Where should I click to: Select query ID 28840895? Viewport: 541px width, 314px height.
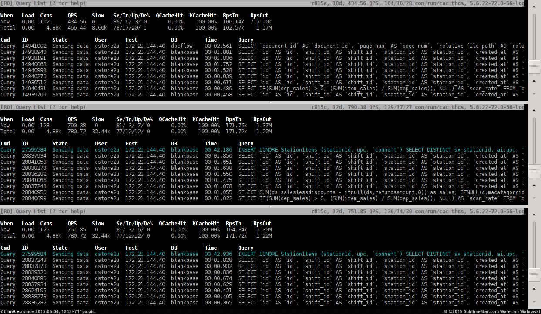pos(34,278)
